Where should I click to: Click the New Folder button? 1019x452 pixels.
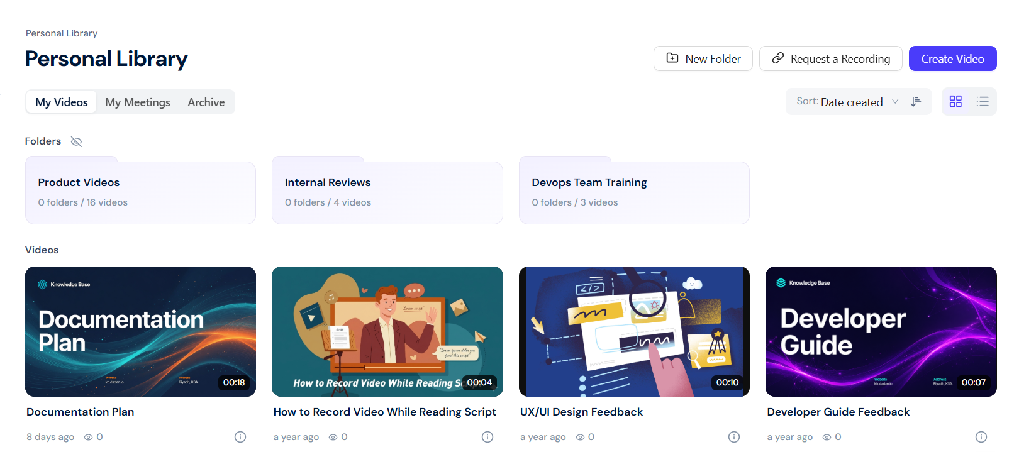[x=703, y=58]
